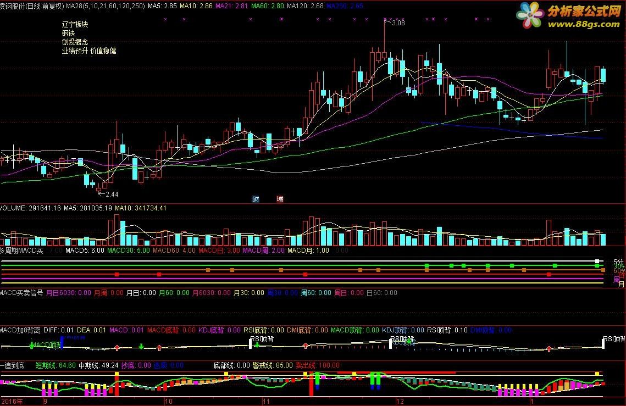Select the red 月周: 0.00 value
This screenshot has height=406, width=626.
109,293
